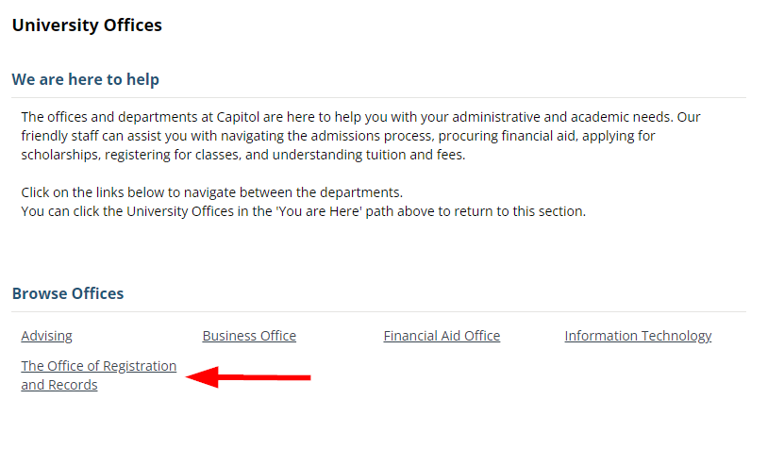The image size is (784, 449).
Task: Click the sentence about returning to this section
Action: [303, 211]
